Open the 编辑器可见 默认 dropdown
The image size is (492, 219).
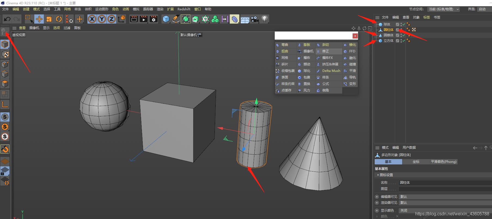(445, 197)
